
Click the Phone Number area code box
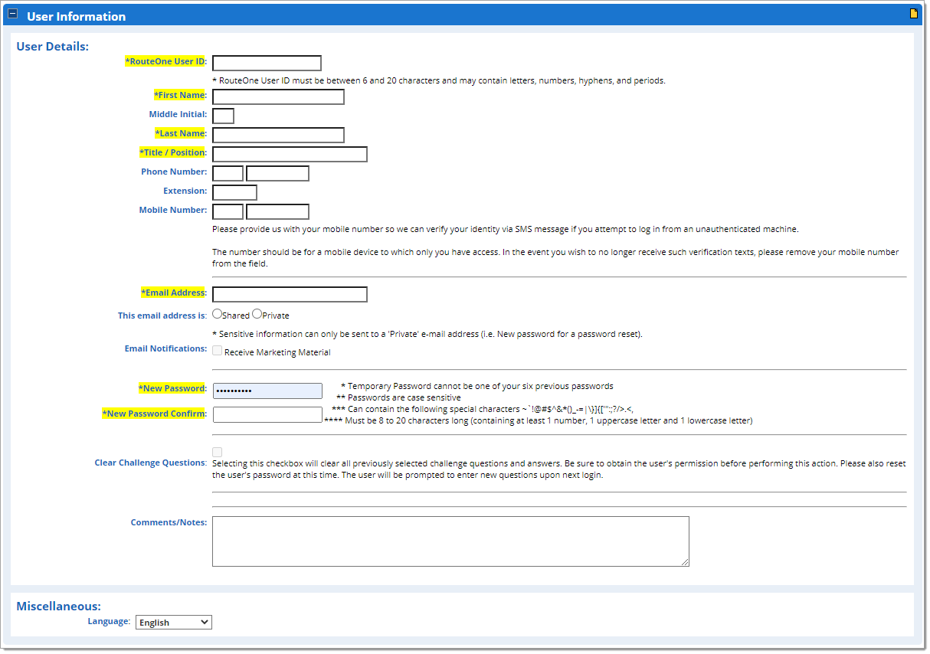coord(228,173)
